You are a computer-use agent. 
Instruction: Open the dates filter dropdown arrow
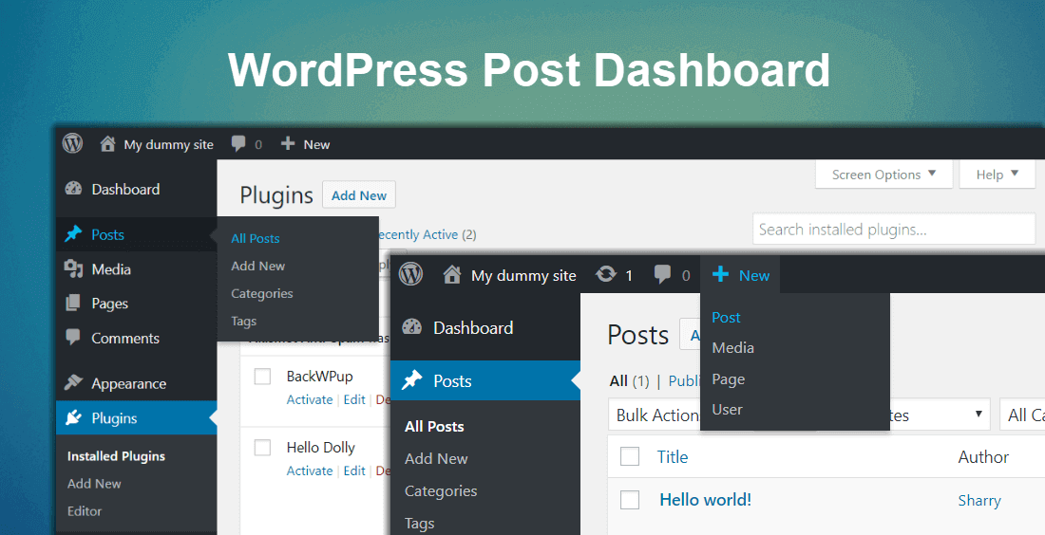978,414
